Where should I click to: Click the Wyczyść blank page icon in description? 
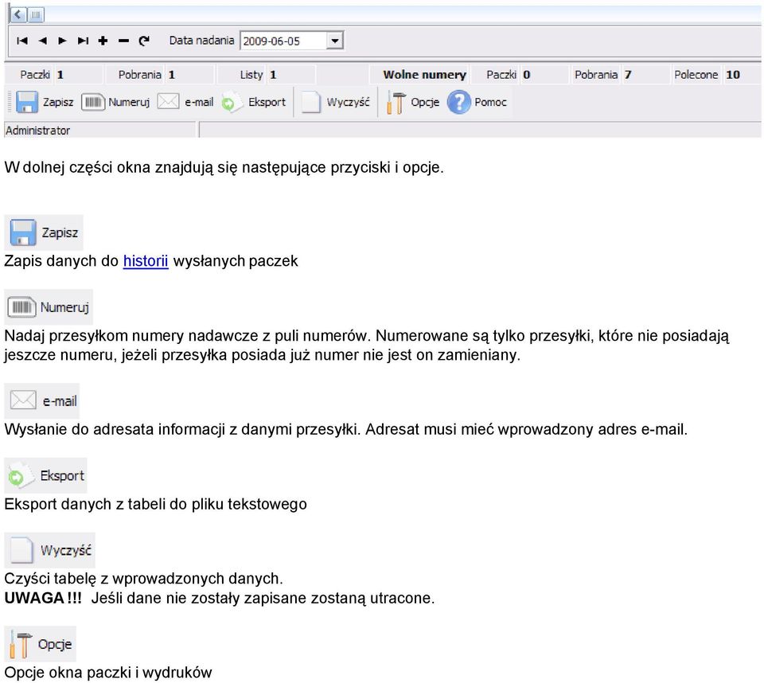[x=21, y=550]
